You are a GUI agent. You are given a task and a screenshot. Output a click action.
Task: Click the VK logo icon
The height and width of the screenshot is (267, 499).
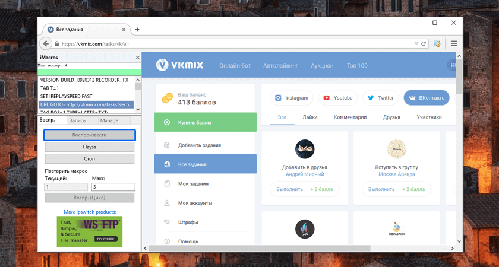tap(412, 98)
